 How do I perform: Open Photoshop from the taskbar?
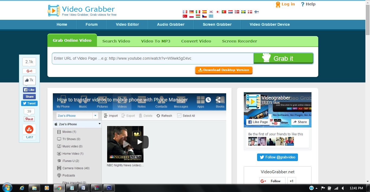pos(109,188)
